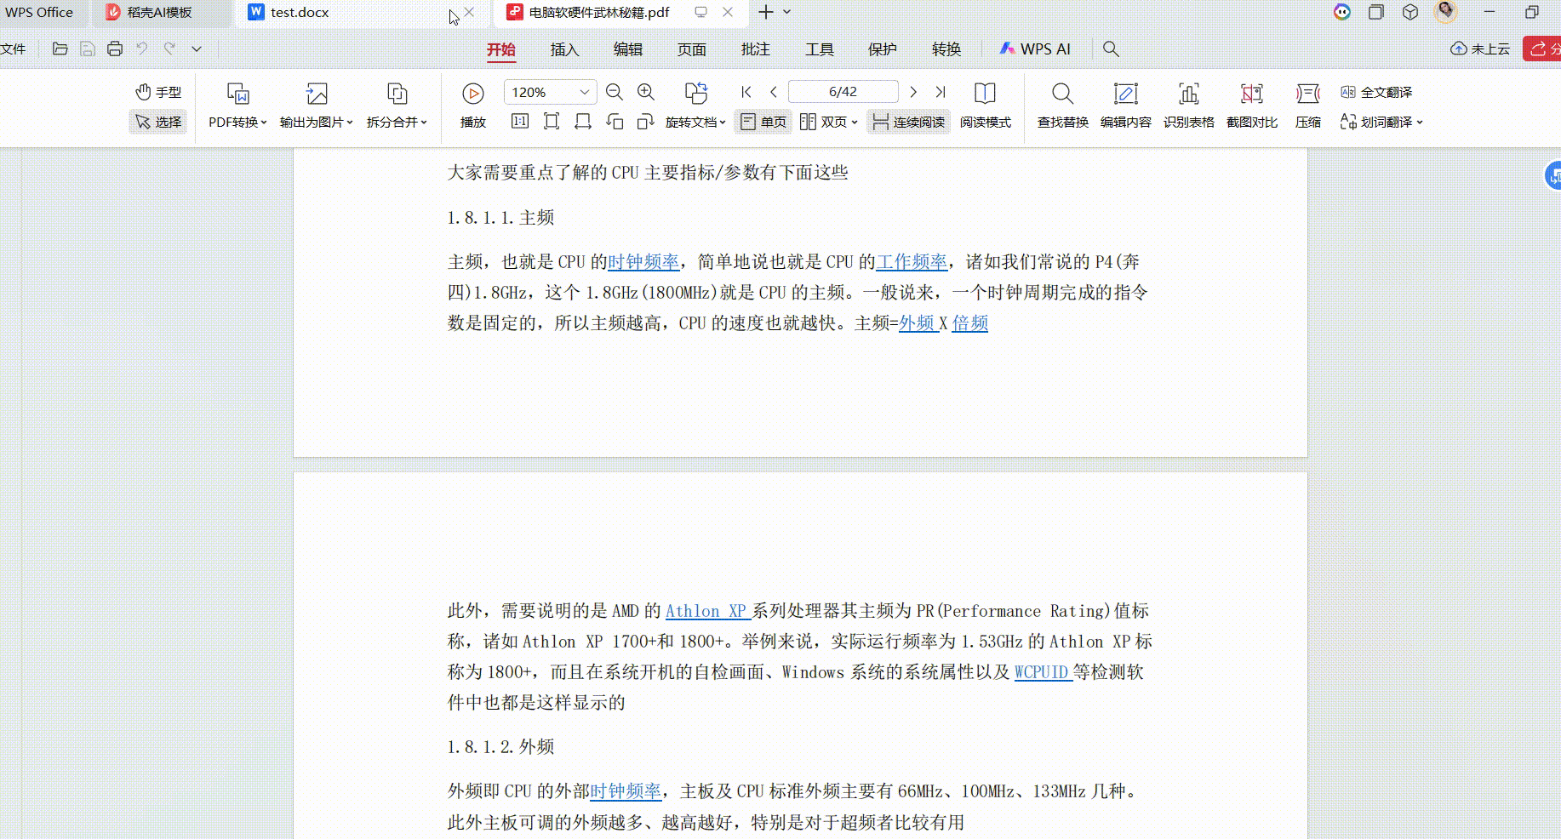This screenshot has width=1561, height=839.
Task: Fit page width icon
Action: point(583,122)
